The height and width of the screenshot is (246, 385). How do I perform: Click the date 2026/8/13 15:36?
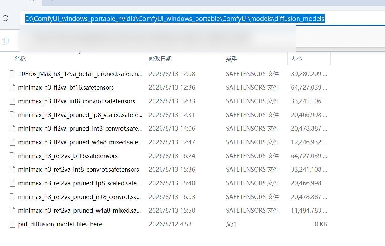(x=172, y=169)
